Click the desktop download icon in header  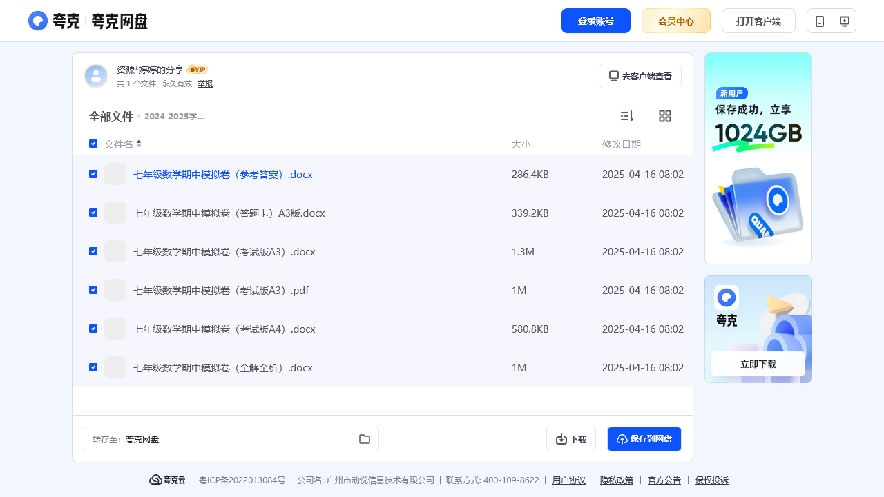(844, 21)
